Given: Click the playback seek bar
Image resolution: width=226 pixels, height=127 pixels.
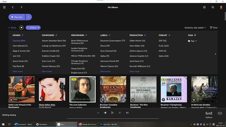Looking at the screenshot, I should click(113, 118).
